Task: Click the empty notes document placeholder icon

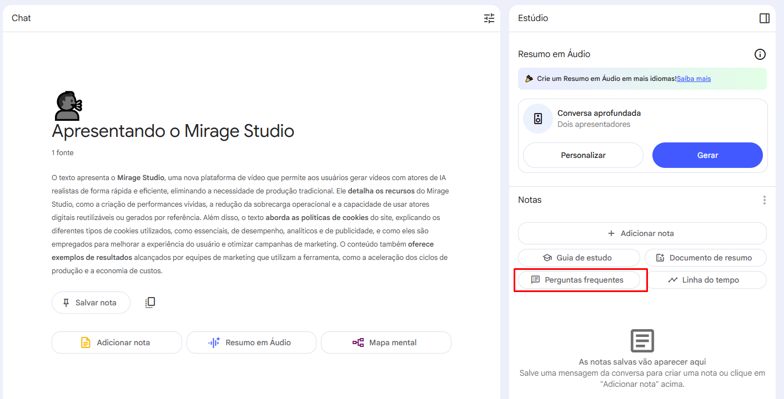Action: 642,341
